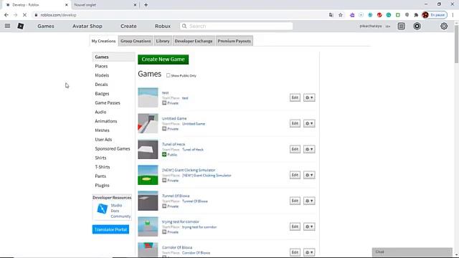Select Places in the sidebar

(x=101, y=66)
